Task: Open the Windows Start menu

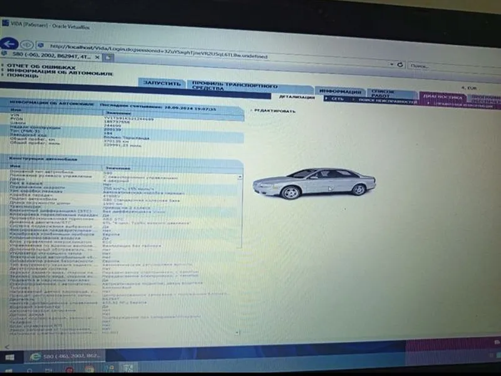Action: 9,355
